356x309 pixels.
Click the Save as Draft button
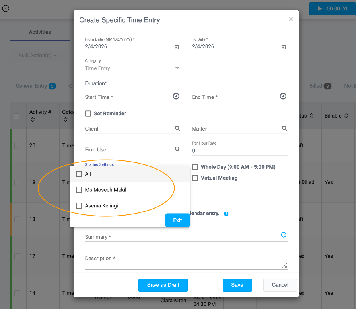pos(163,285)
